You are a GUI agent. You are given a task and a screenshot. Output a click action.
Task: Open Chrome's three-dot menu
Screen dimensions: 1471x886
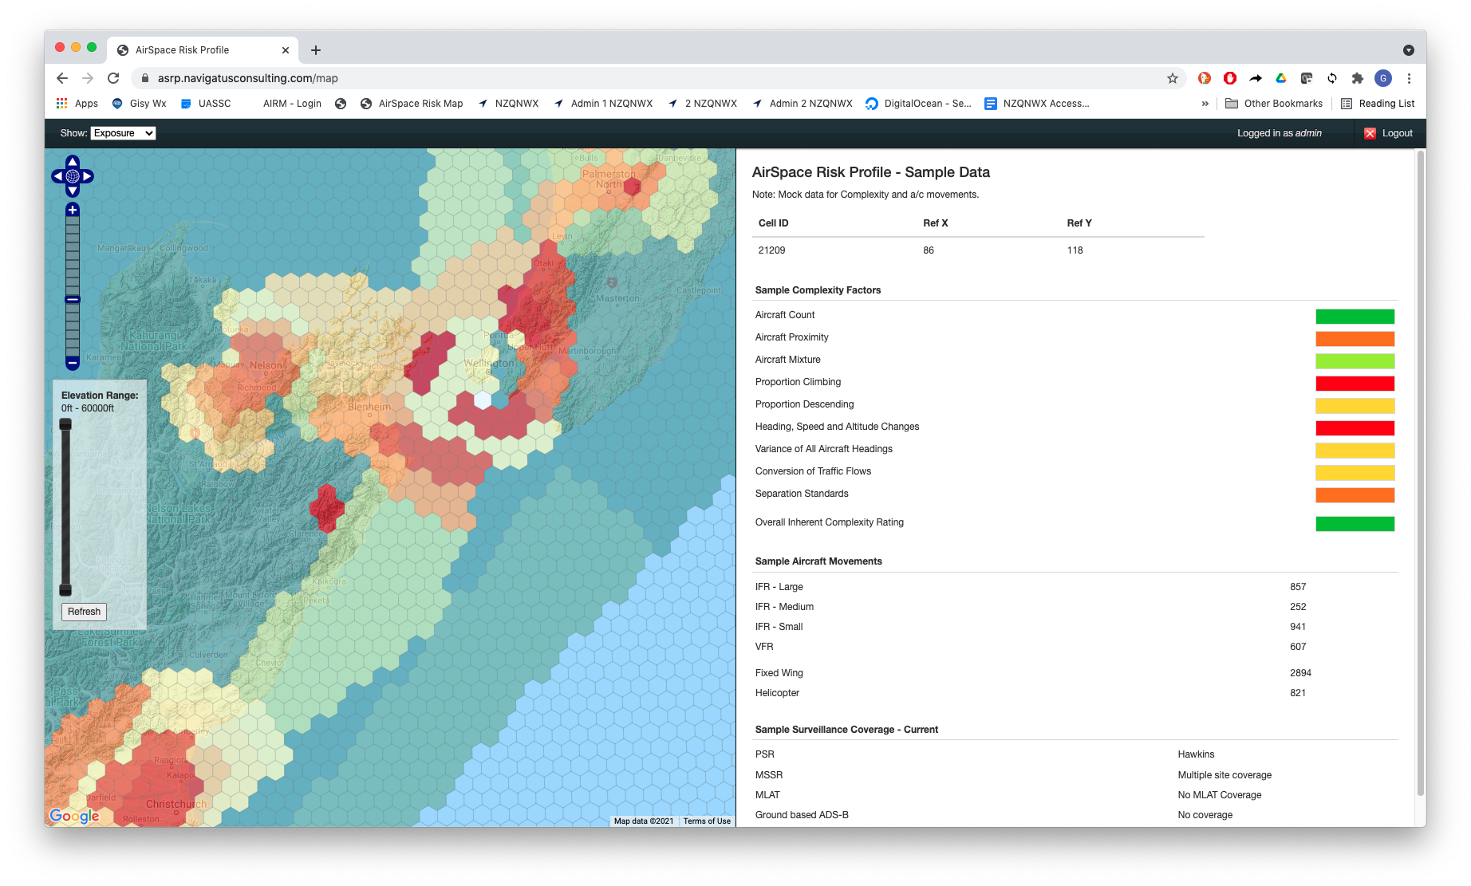point(1409,78)
